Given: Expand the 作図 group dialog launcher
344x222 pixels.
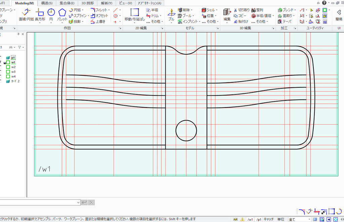Looking at the screenshot, I should [x=120, y=28].
